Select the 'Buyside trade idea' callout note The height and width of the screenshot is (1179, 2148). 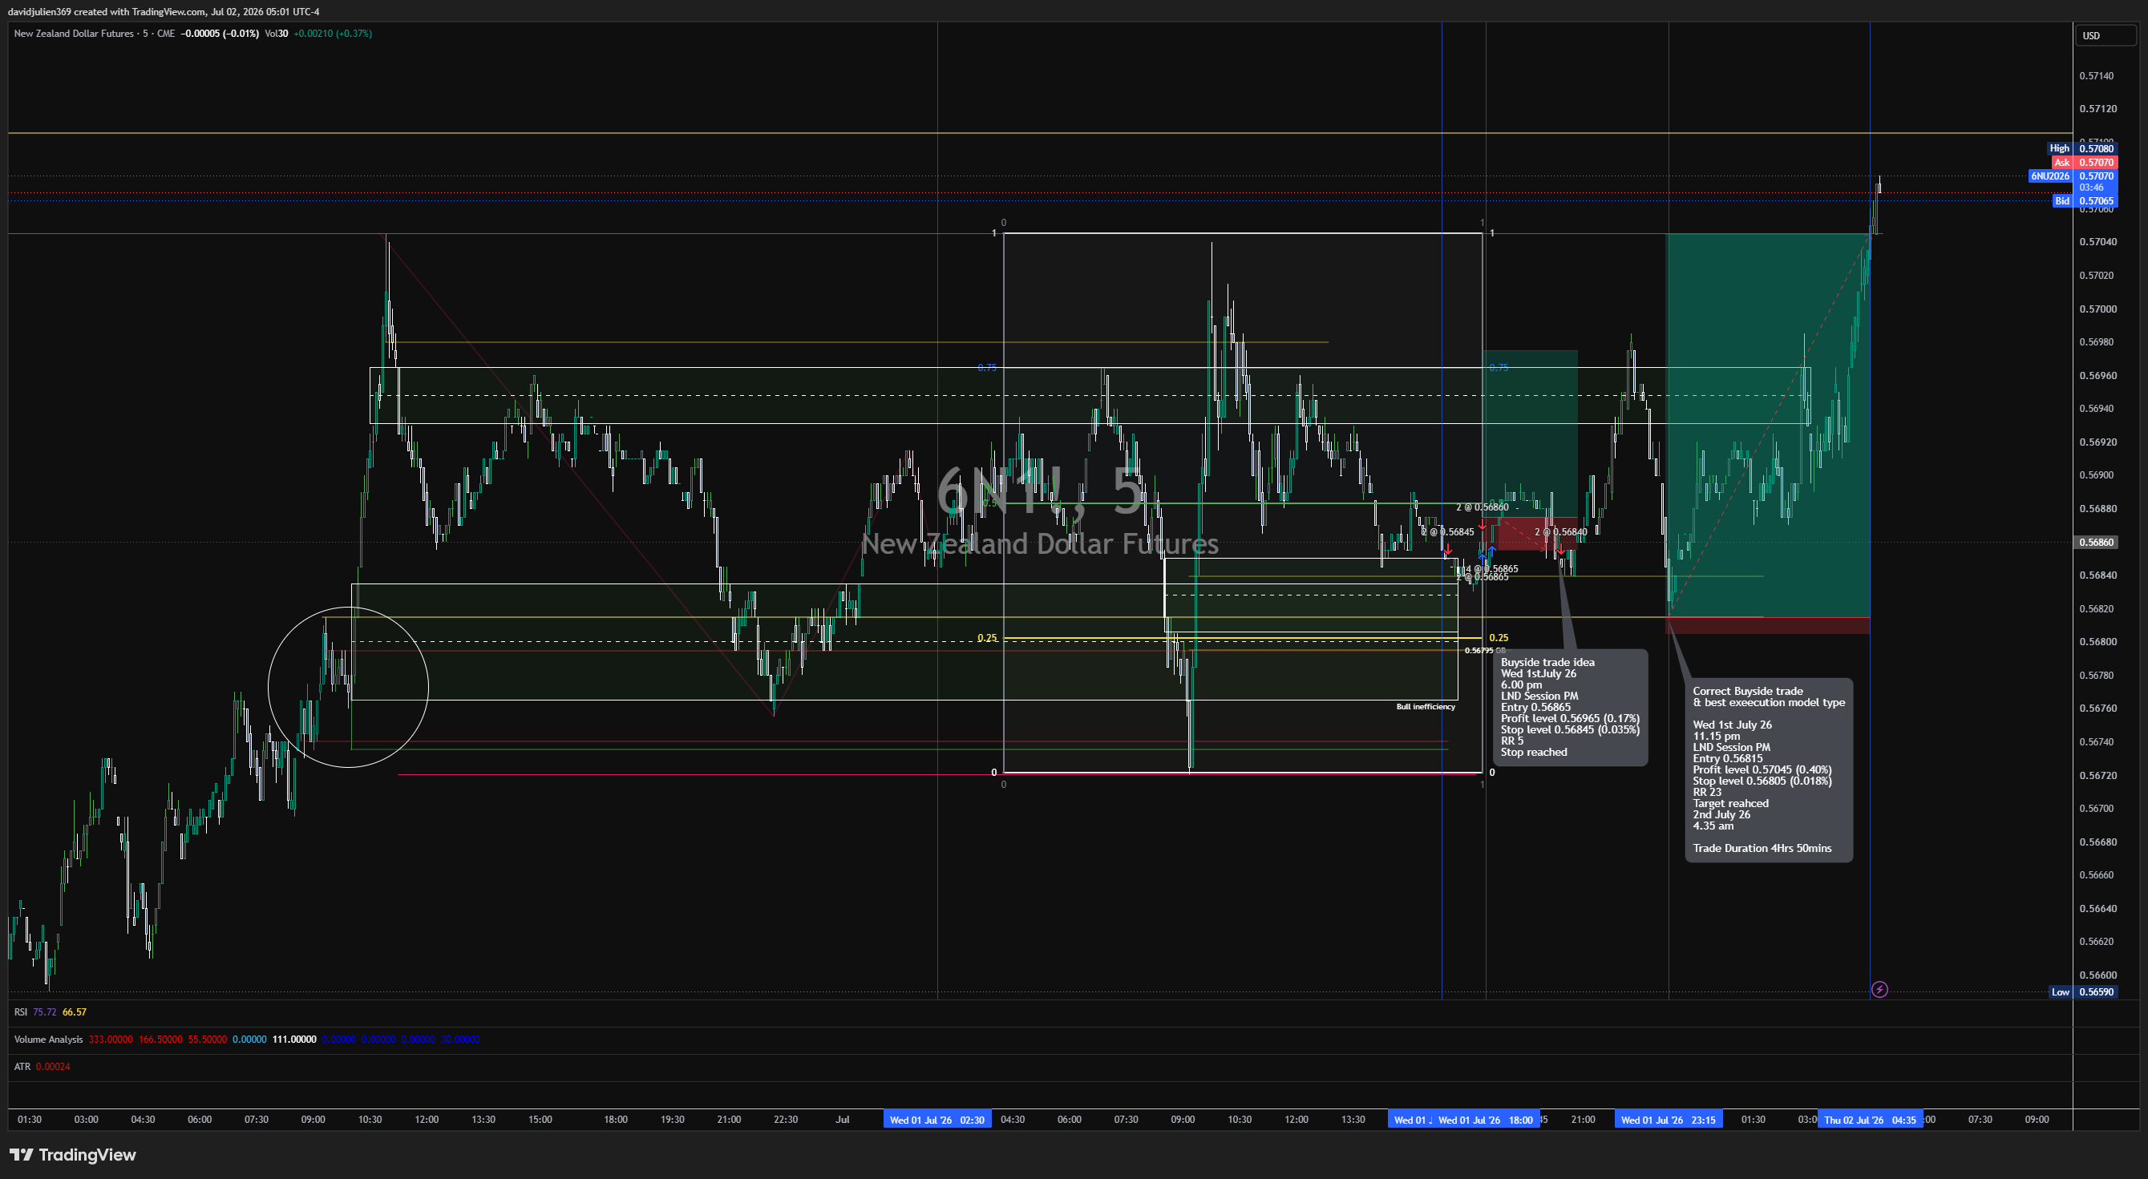click(x=1569, y=707)
